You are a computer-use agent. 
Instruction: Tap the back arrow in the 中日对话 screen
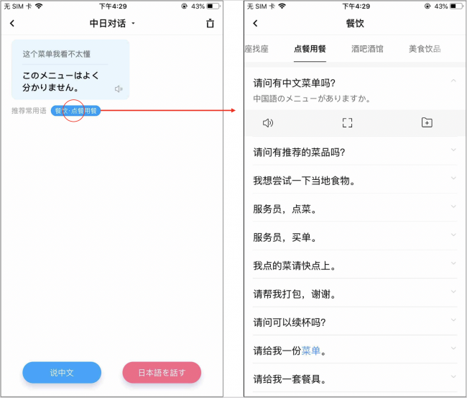pyautogui.click(x=12, y=24)
